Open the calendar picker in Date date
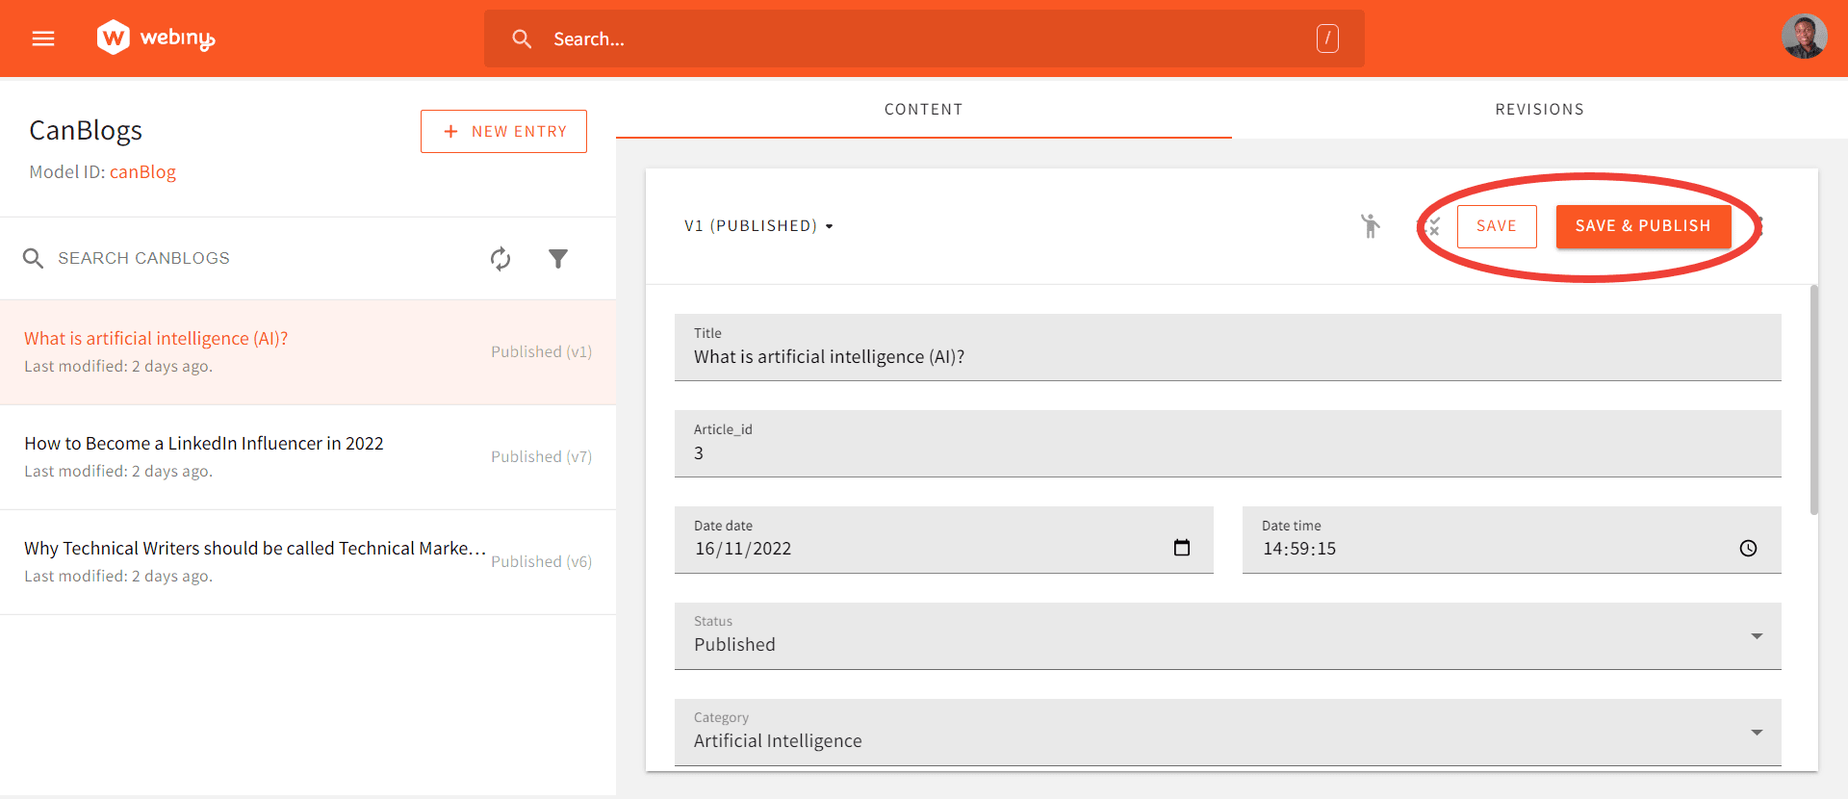 pos(1182,548)
